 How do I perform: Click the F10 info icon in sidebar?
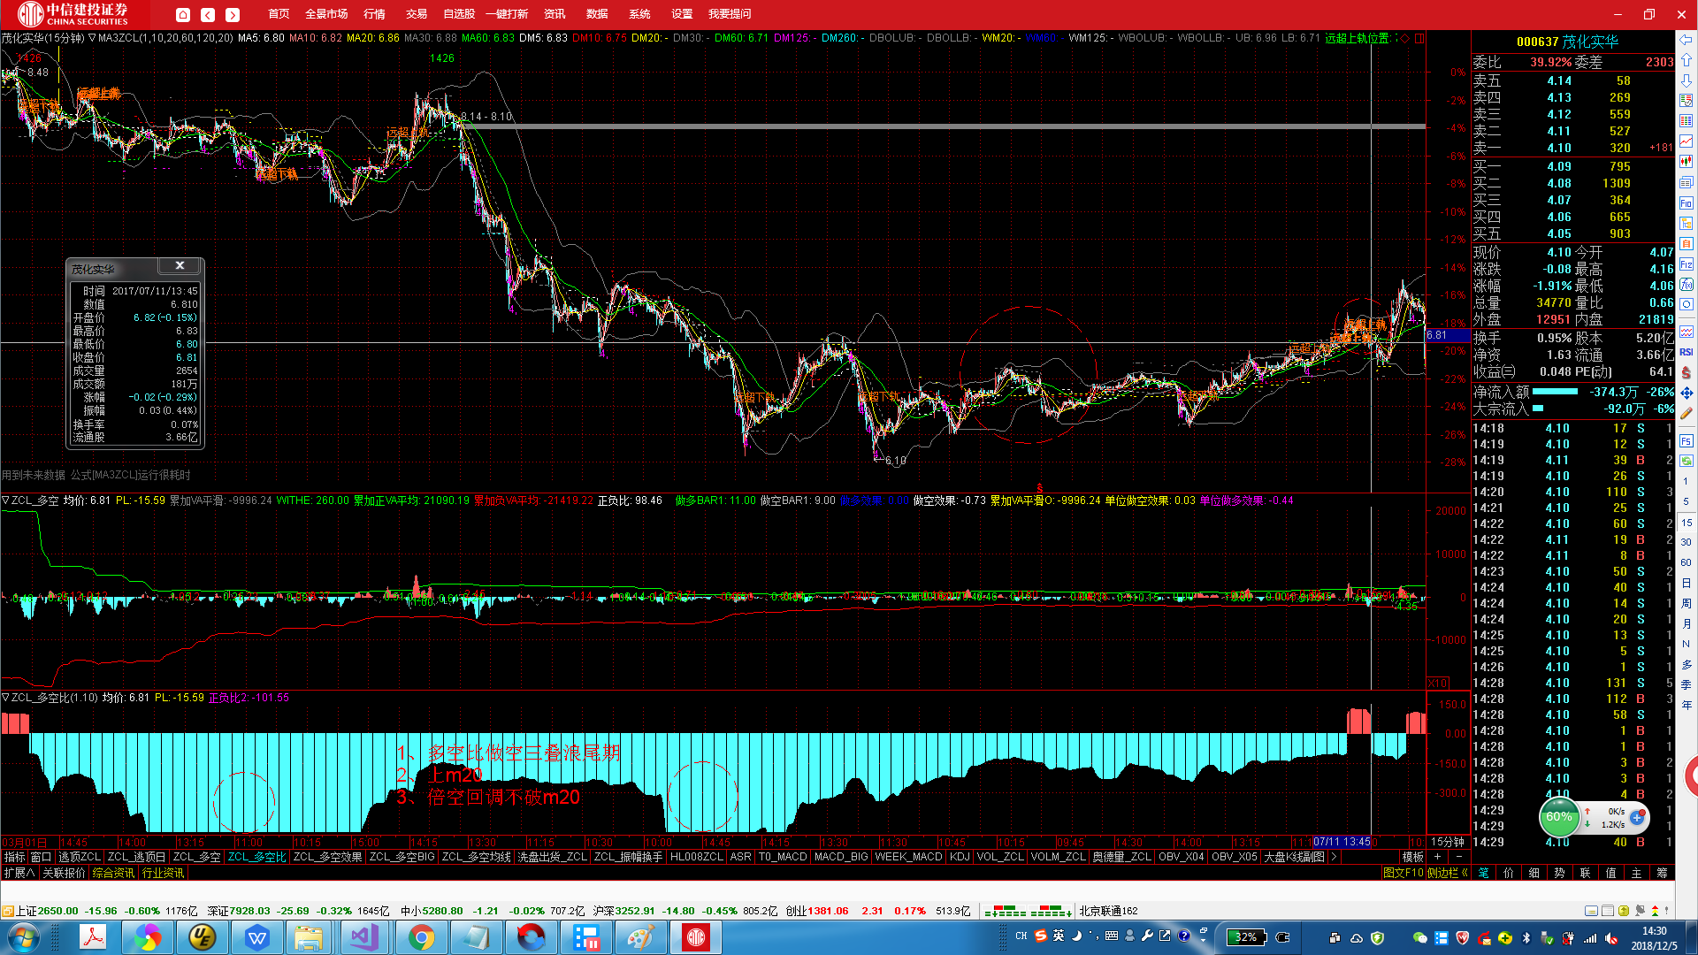(x=1687, y=202)
